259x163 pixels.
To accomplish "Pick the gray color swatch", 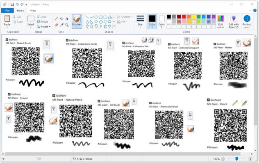I will pyautogui.click(x=174, y=16).
